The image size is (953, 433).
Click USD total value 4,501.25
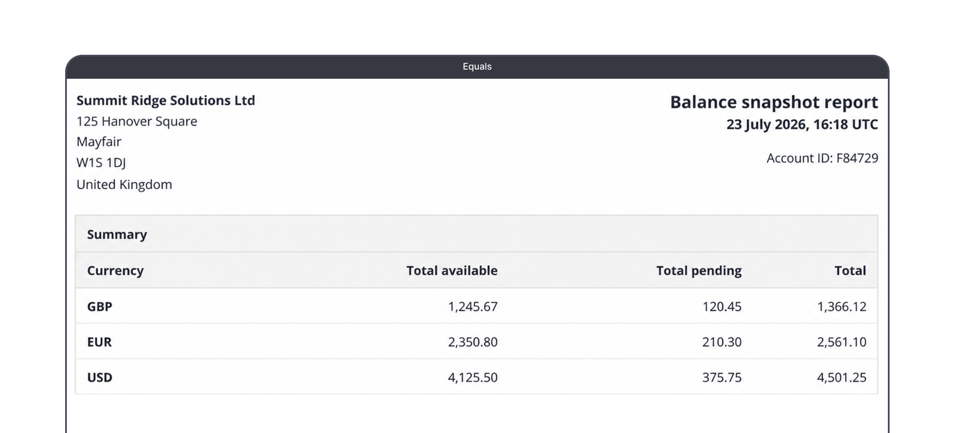click(x=842, y=377)
